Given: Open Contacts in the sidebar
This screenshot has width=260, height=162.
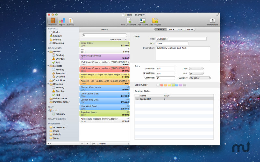Looking at the screenshot, I should pos(56,36).
